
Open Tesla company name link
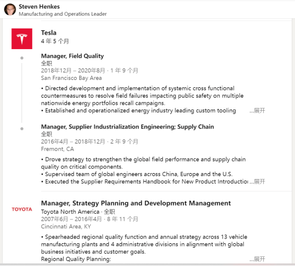[x=49, y=33]
